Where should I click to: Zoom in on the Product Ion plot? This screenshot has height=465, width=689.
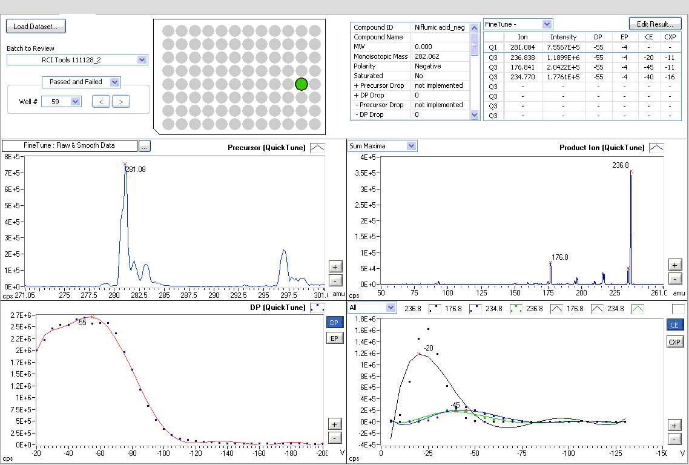(x=675, y=264)
